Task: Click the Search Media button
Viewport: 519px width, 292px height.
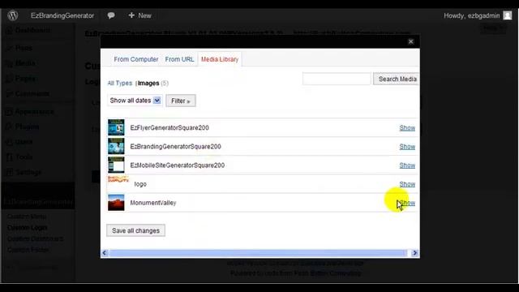Action: tap(397, 79)
